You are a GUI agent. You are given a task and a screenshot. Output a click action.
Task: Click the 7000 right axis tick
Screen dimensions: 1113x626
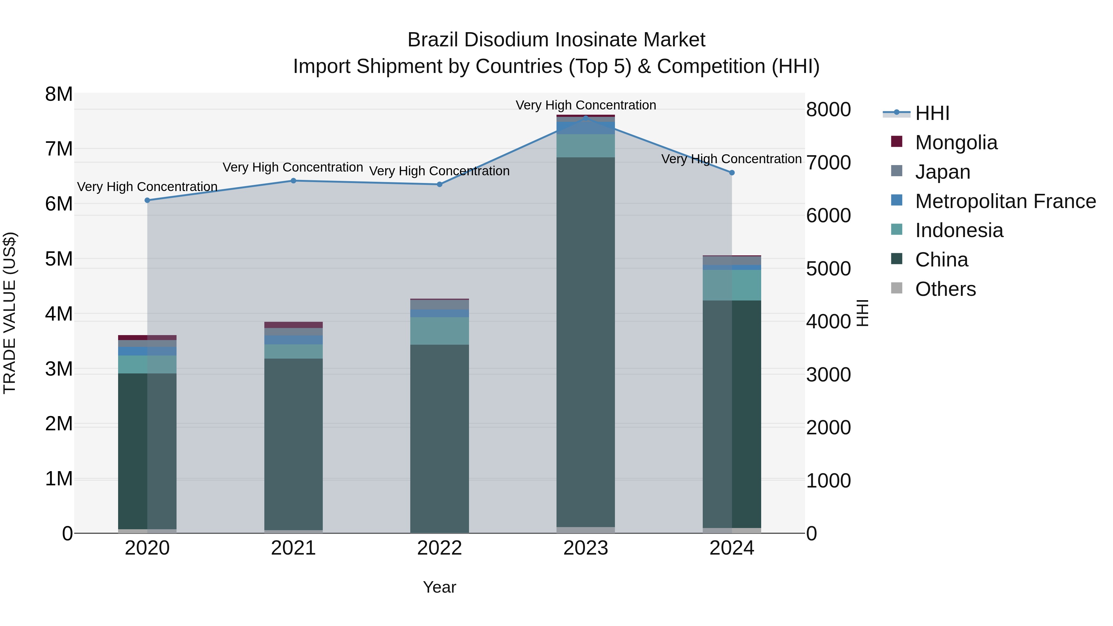tap(829, 163)
